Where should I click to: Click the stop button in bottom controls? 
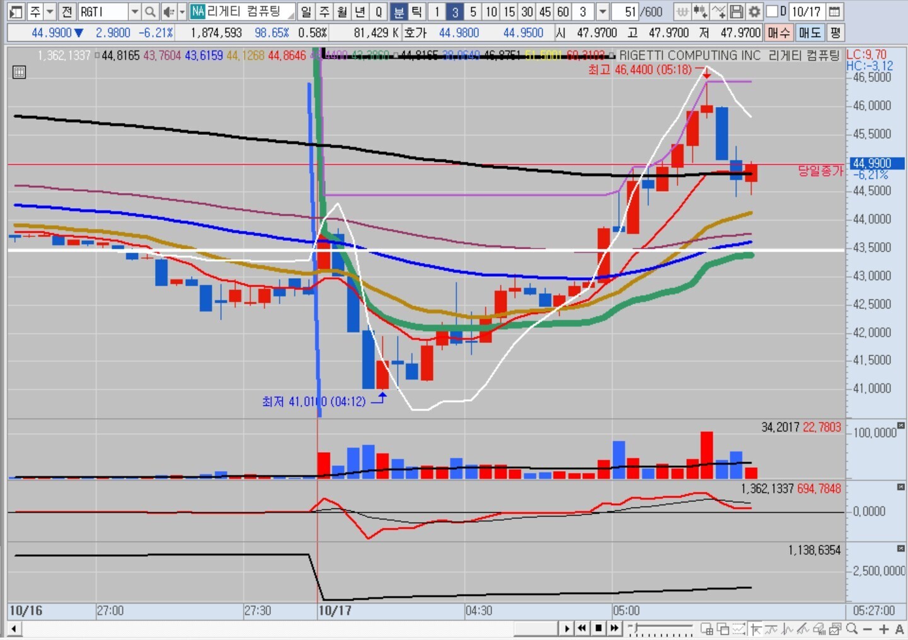click(599, 629)
